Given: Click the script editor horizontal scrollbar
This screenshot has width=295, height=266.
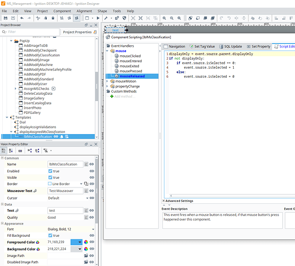Looking at the screenshot, I should point(232,196).
